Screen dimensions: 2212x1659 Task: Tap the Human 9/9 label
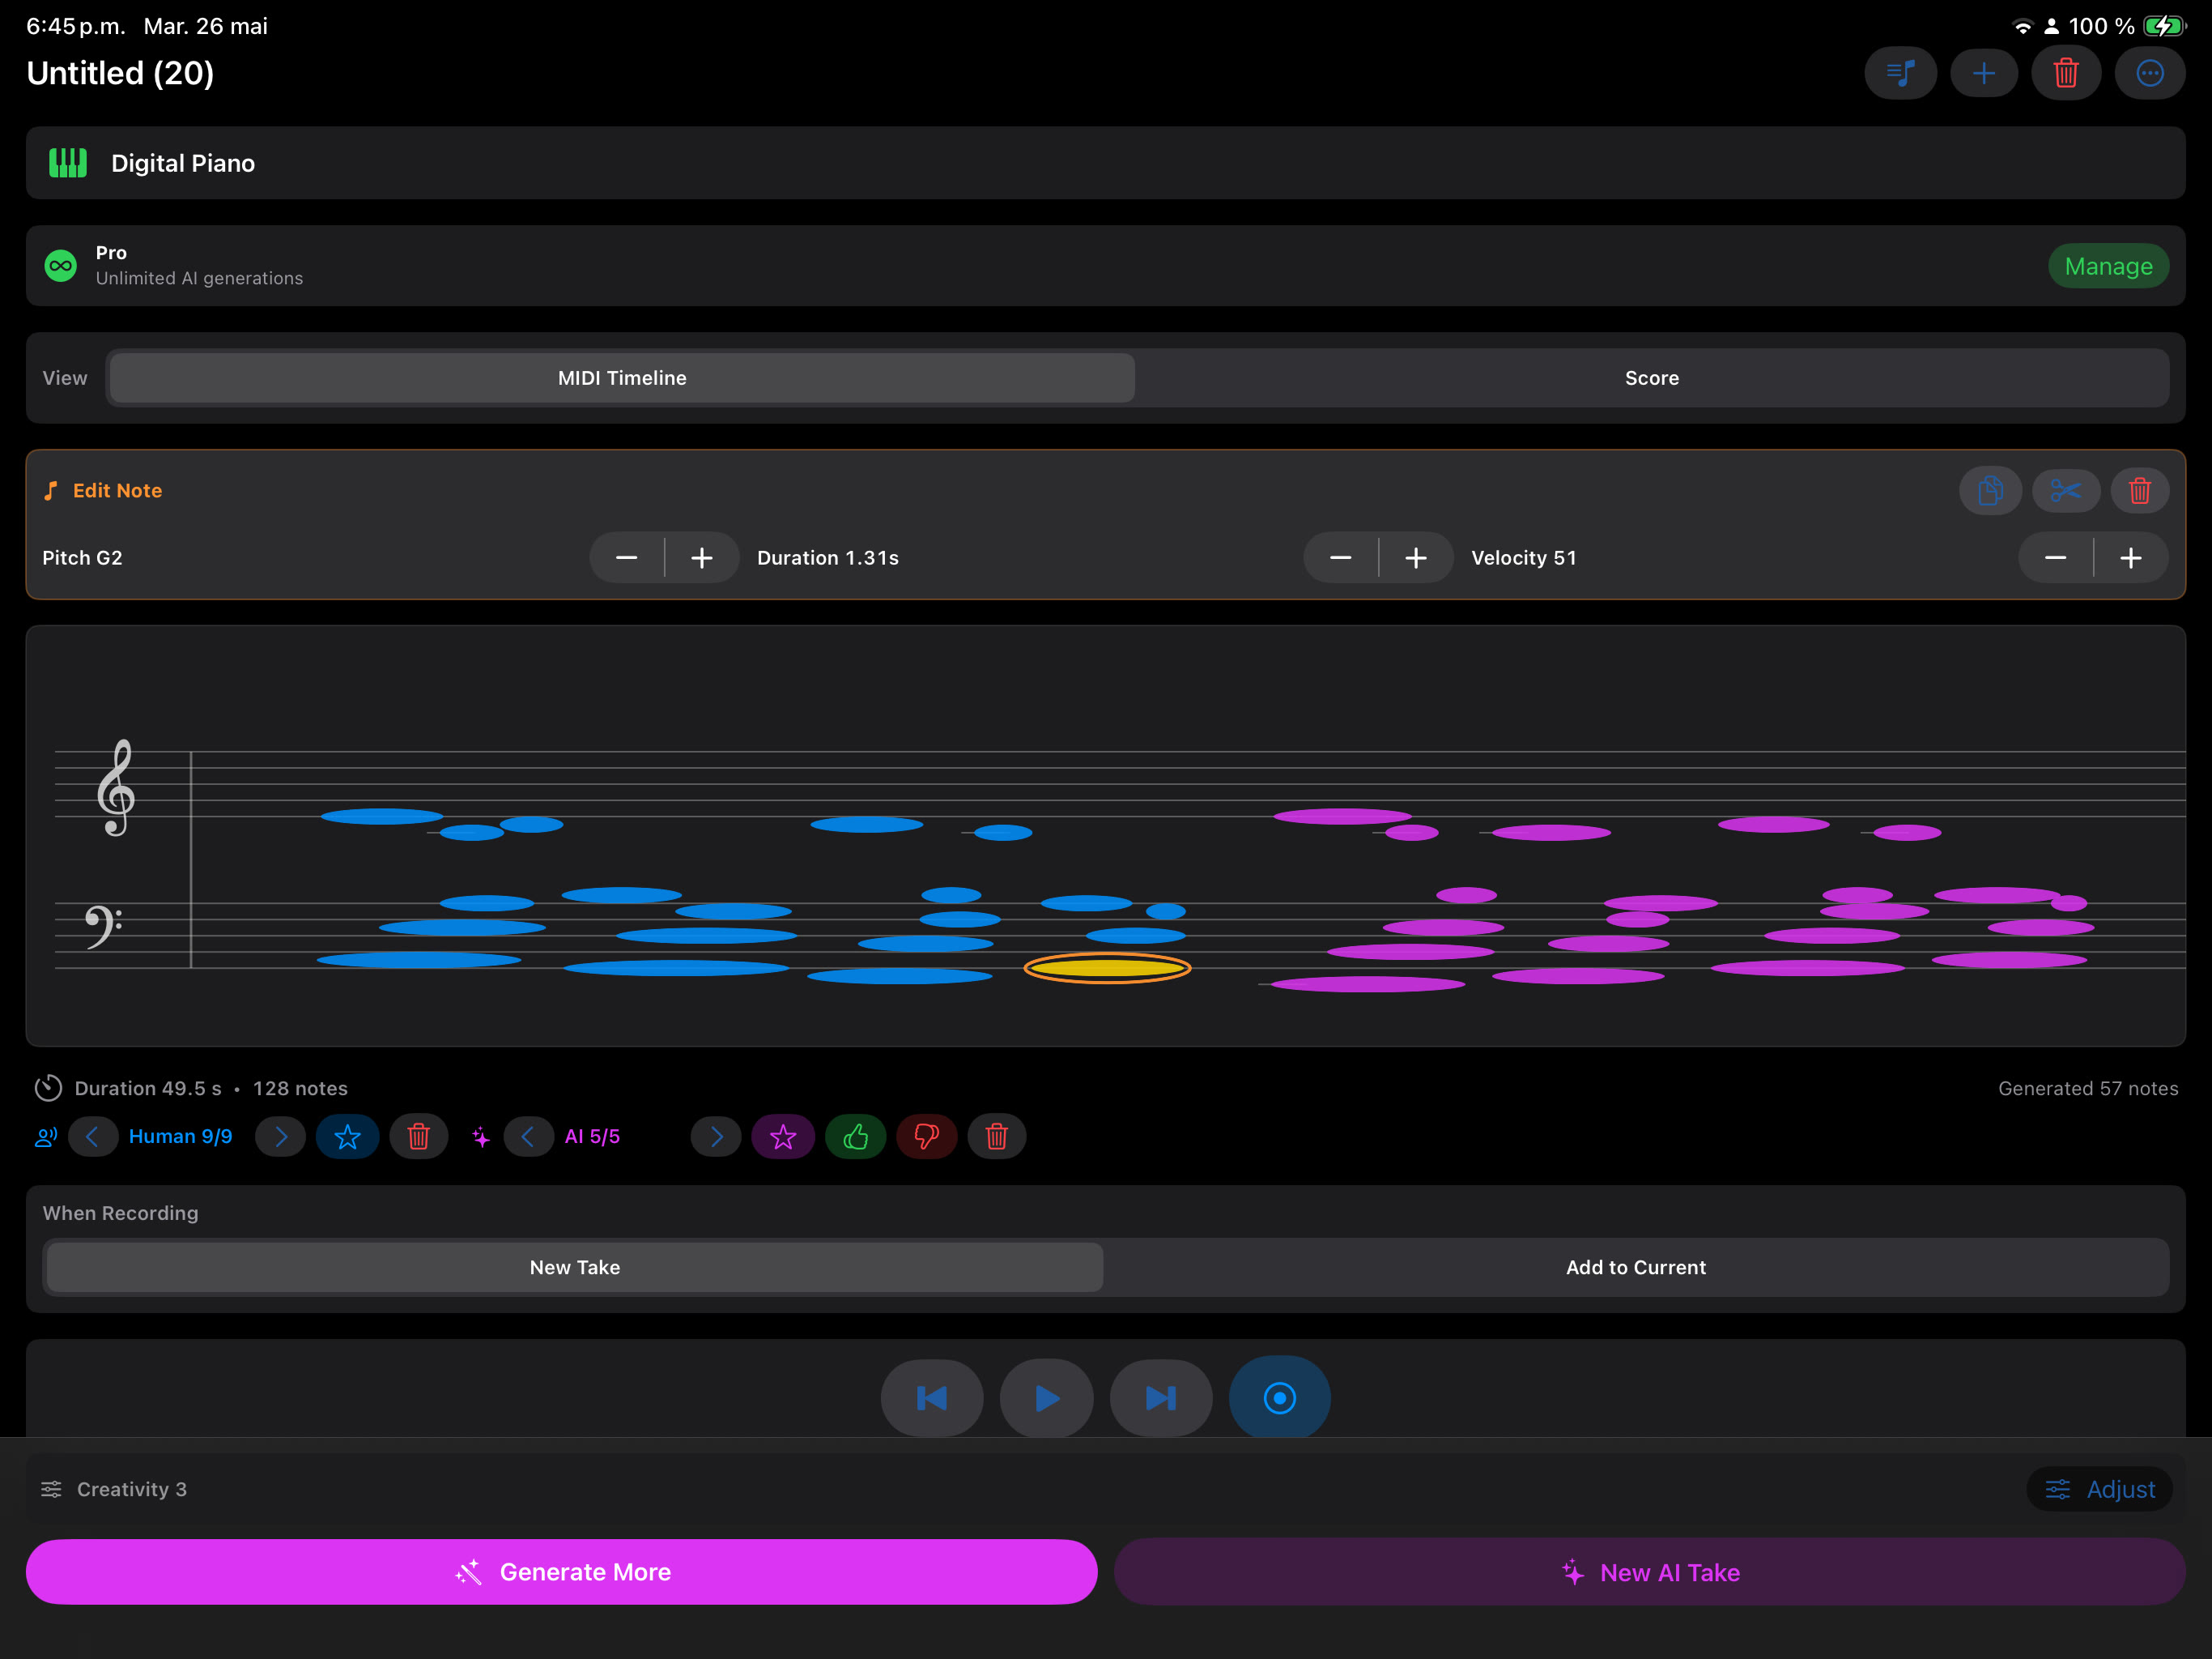pyautogui.click(x=181, y=1137)
